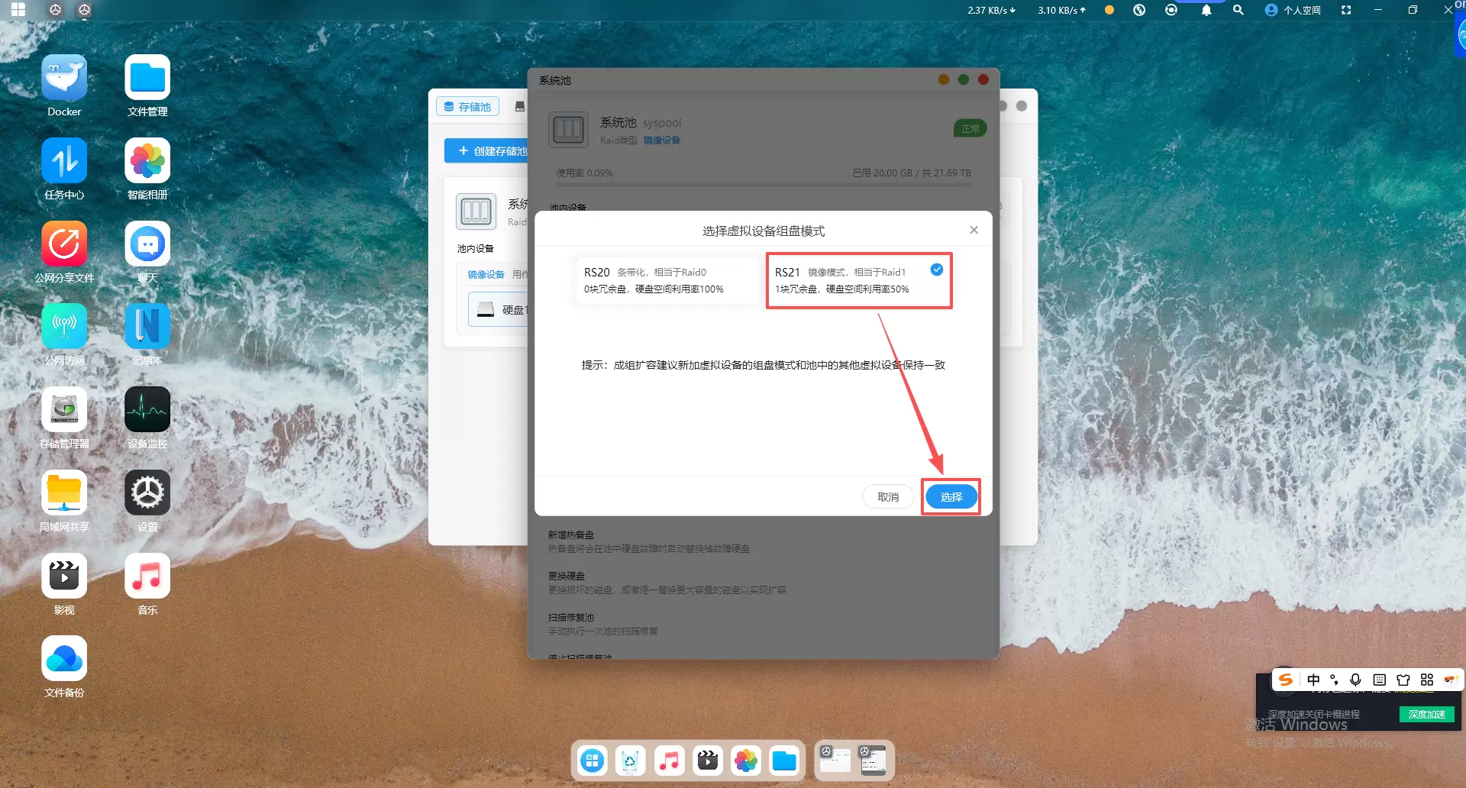This screenshot has width=1466, height=788.
Task: Open the 公网分享文件 sharing icon
Action: [x=64, y=244]
